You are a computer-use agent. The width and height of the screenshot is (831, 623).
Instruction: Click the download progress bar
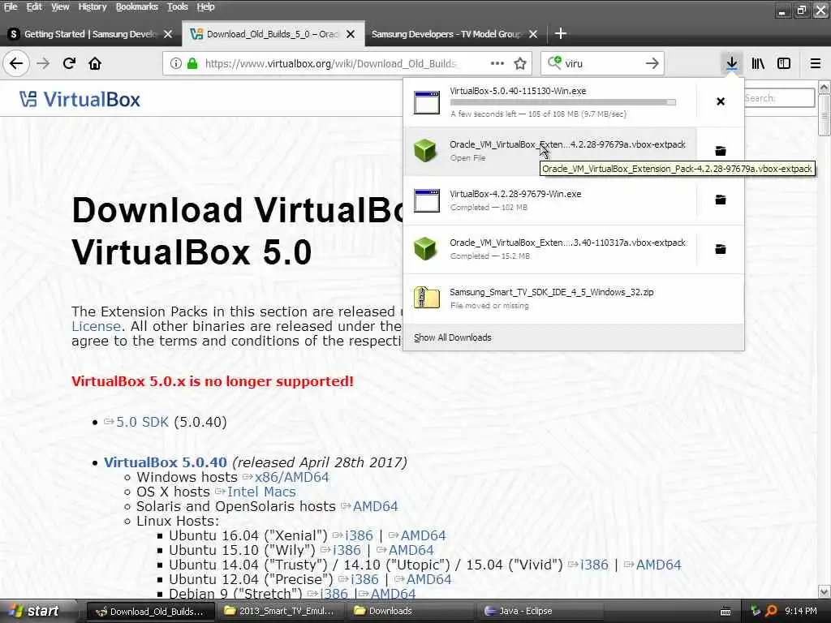[x=563, y=102]
